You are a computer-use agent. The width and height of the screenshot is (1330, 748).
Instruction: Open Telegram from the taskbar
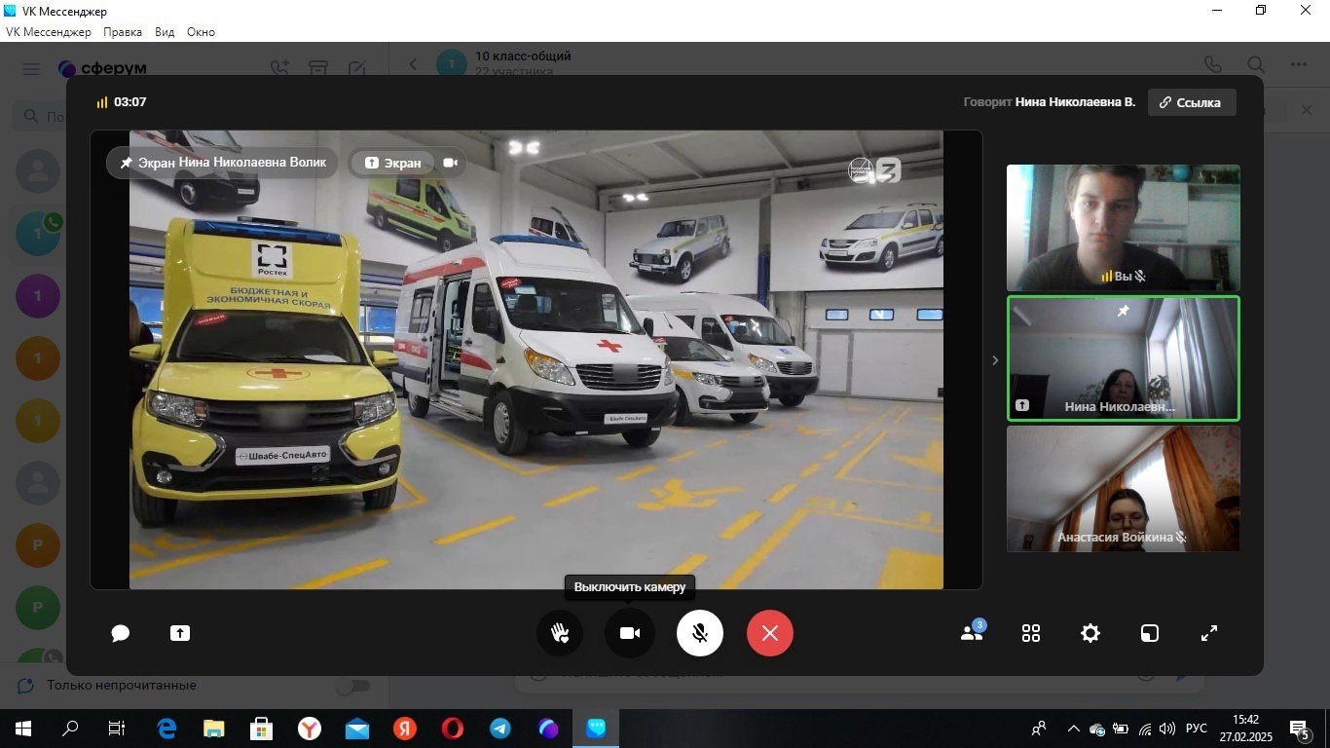[x=500, y=729]
